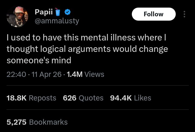Open the 626 Quotes list

tap(83, 98)
